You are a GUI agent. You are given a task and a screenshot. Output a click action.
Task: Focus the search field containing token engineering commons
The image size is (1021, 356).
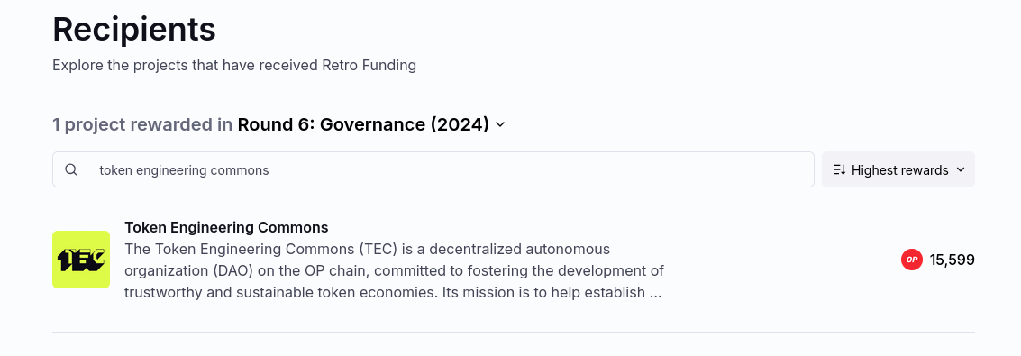point(433,169)
